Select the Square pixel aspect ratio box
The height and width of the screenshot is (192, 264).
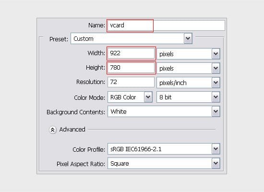164,163
